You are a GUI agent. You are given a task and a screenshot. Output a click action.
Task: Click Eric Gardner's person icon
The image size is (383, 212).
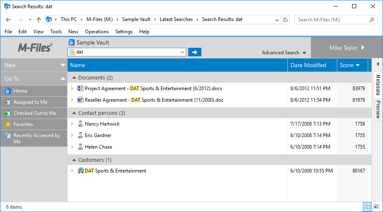[80, 135]
